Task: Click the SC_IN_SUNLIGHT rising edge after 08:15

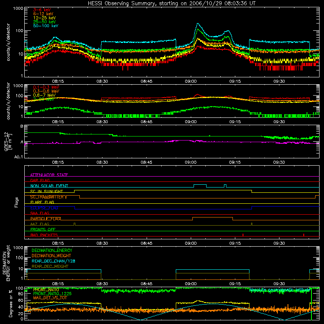Action: point(74,191)
